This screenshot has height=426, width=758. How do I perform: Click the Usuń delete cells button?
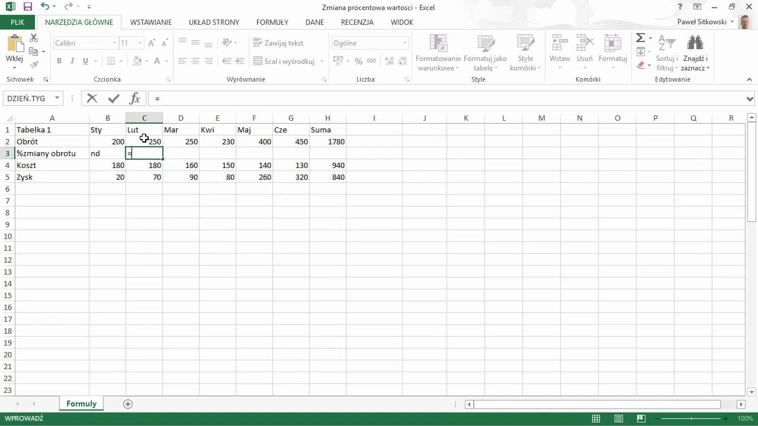click(x=584, y=52)
